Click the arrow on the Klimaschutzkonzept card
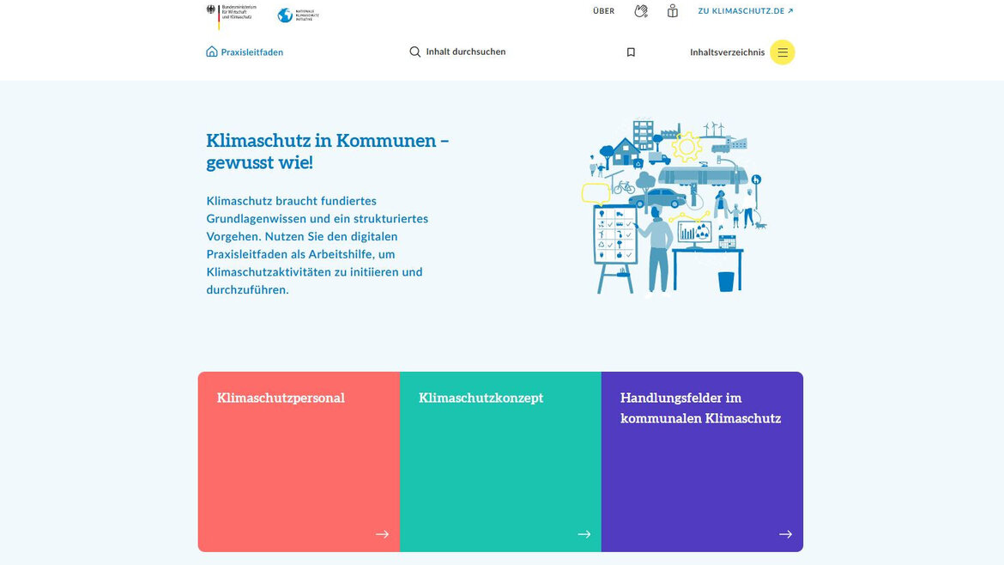The height and width of the screenshot is (565, 1004). point(584,533)
